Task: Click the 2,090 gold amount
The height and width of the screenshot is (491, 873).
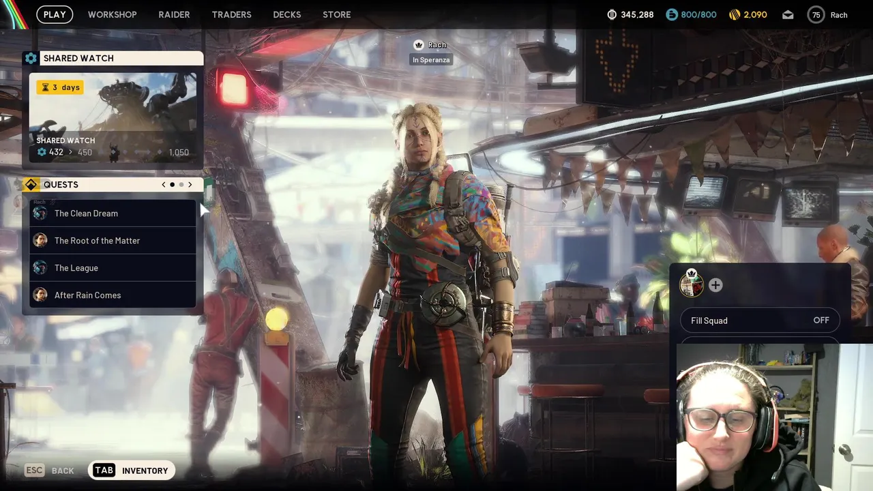Action: (755, 15)
